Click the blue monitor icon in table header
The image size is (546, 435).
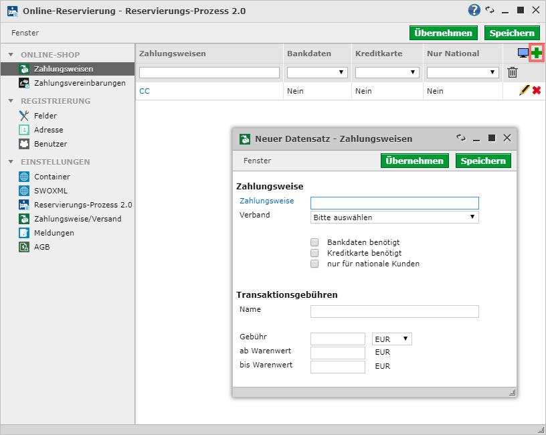point(523,53)
